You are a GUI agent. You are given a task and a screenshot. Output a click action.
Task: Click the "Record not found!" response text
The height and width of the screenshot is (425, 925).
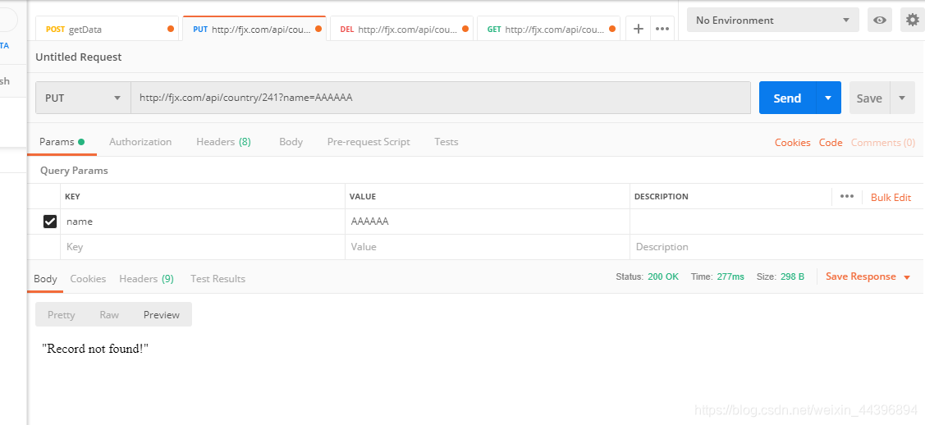[95, 349]
